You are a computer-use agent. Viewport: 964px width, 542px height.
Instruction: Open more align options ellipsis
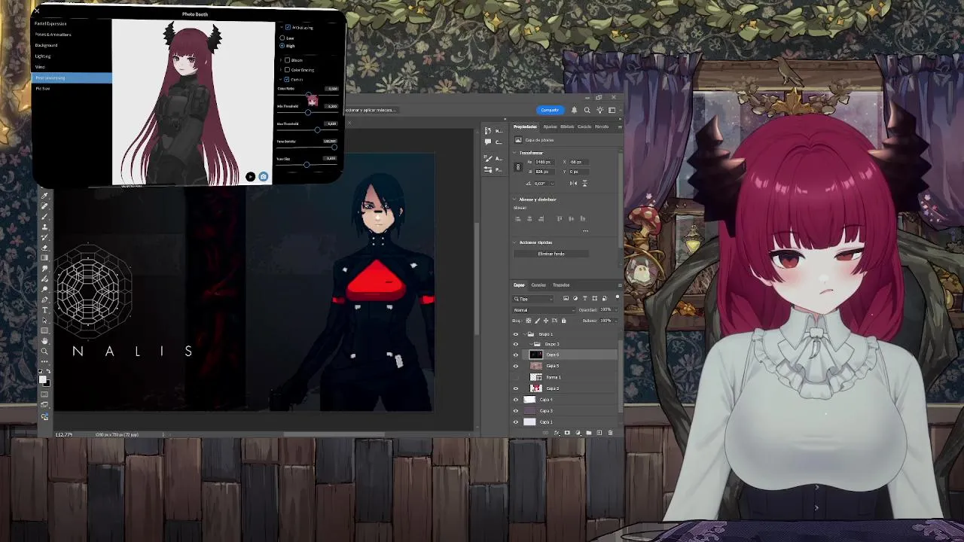(585, 231)
